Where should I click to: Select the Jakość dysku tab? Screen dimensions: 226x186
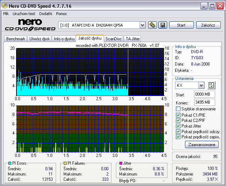pos(90,38)
